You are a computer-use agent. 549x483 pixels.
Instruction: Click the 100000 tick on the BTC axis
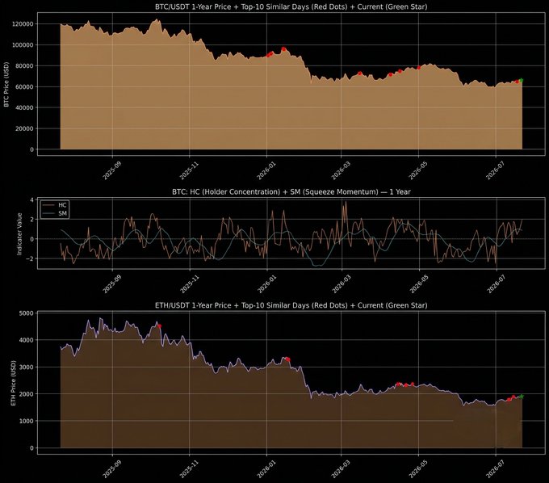pos(23,45)
